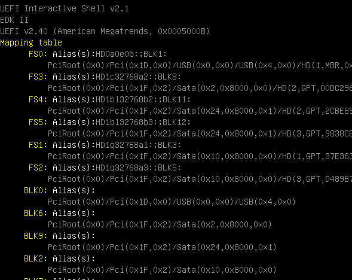Click the FS0: mapping label
The image size is (352, 280).
click(38, 54)
